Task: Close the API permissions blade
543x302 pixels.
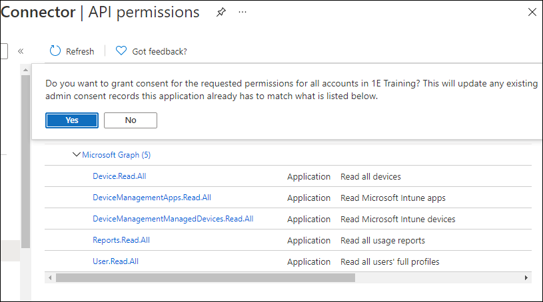Action: 532,12
